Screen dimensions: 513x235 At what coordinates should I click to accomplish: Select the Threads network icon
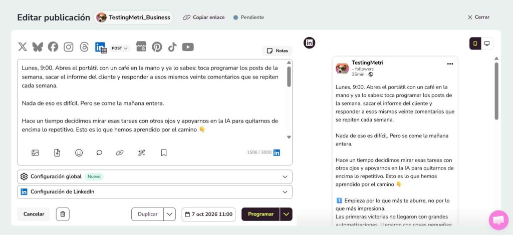click(x=84, y=47)
